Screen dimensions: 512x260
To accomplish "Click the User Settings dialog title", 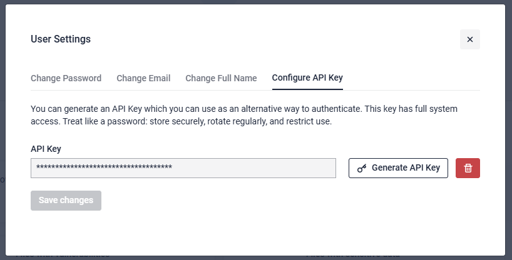I will (x=61, y=39).
